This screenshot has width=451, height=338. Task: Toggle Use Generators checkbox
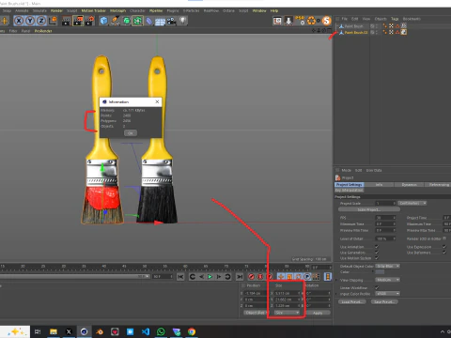click(377, 253)
